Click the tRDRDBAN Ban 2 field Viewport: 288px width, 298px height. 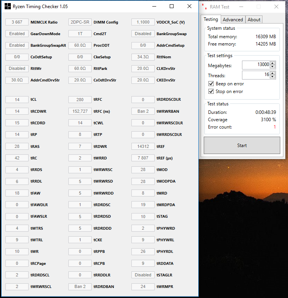tap(80, 286)
